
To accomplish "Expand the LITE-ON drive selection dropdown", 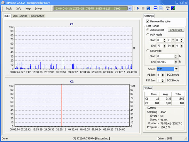I will coord(130,8).
